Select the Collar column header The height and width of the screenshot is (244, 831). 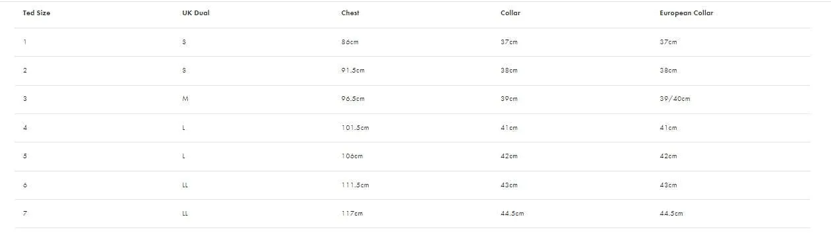510,13
